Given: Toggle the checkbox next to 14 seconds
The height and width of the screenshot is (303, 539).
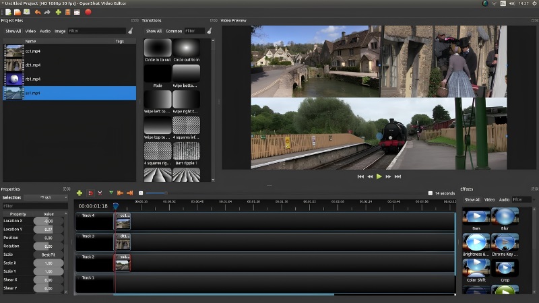Looking at the screenshot, I should pos(430,193).
